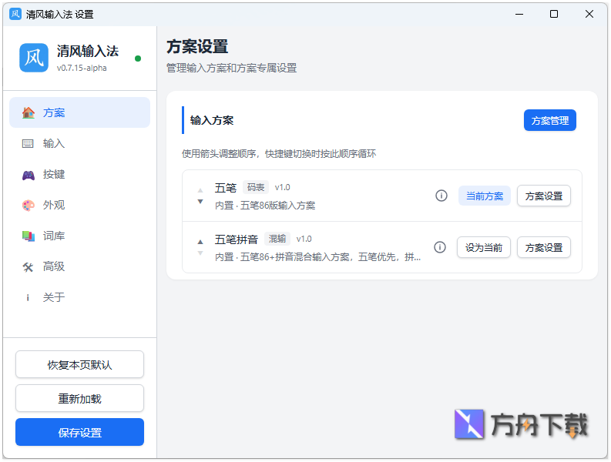Screen dimensions: 611x462
Task: Click 当前方案 badge for 五笔
Action: (x=485, y=196)
